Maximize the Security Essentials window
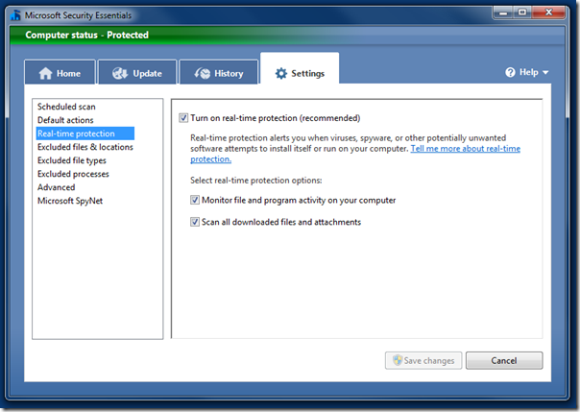580x412 pixels. click(x=522, y=12)
